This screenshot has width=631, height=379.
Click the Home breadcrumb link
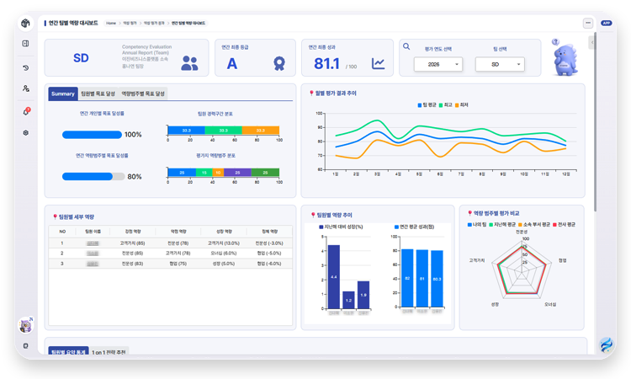(111, 24)
